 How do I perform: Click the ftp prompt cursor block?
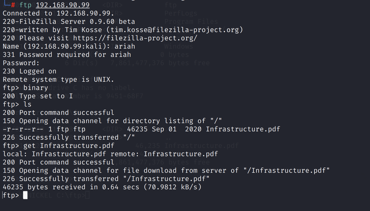pos(25,195)
